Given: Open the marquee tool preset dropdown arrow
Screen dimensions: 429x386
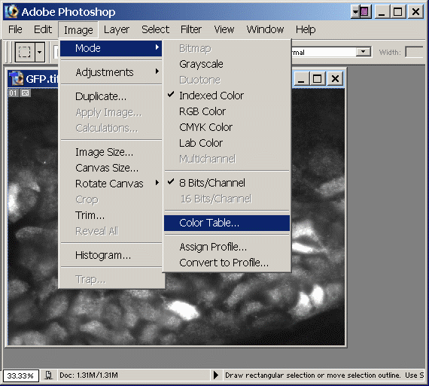Looking at the screenshot, I should 40,52.
